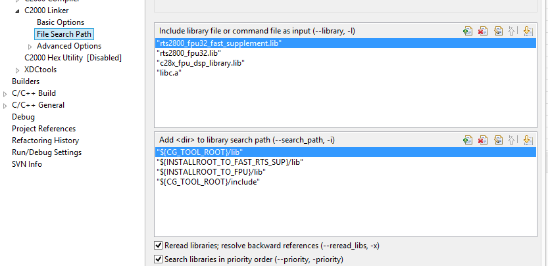This screenshot has height=266, width=548.
Task: Open SVN Info properties page
Action: 27,164
